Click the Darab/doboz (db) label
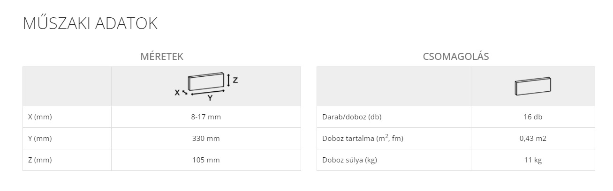This screenshot has height=191, width=613. pyautogui.click(x=348, y=117)
